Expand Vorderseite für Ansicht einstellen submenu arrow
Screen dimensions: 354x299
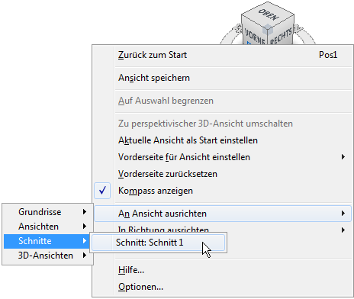click(343, 157)
